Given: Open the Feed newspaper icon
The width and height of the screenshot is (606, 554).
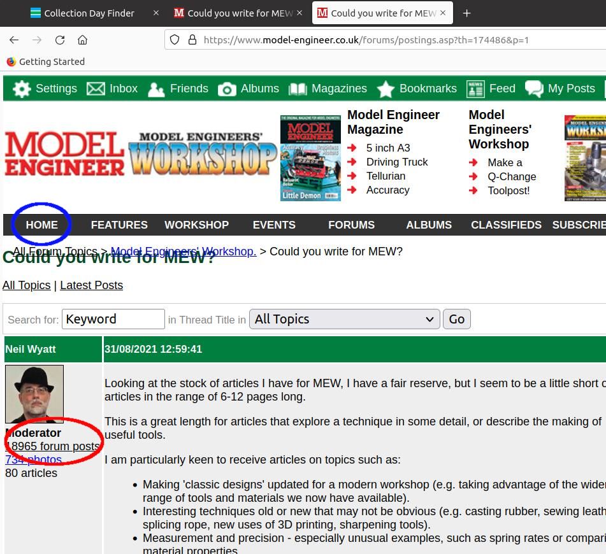Looking at the screenshot, I should pos(475,89).
